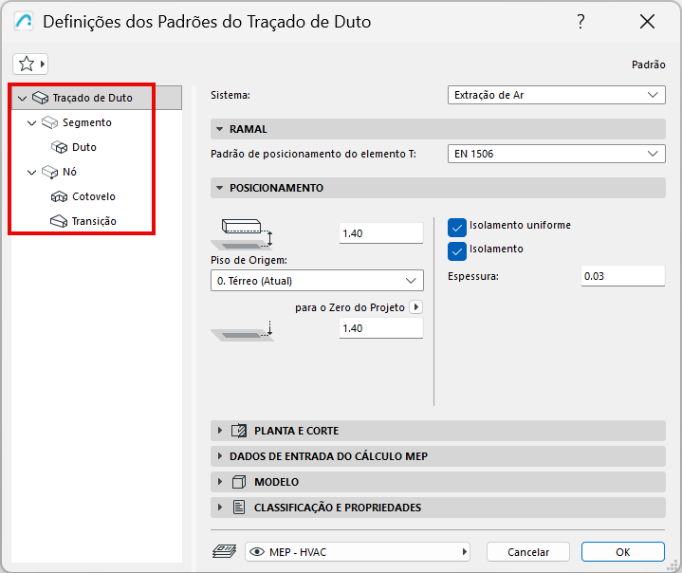Uncheck Isolamento uniforme checkbox
Viewport: 682px width, 573px height.
pos(456,227)
